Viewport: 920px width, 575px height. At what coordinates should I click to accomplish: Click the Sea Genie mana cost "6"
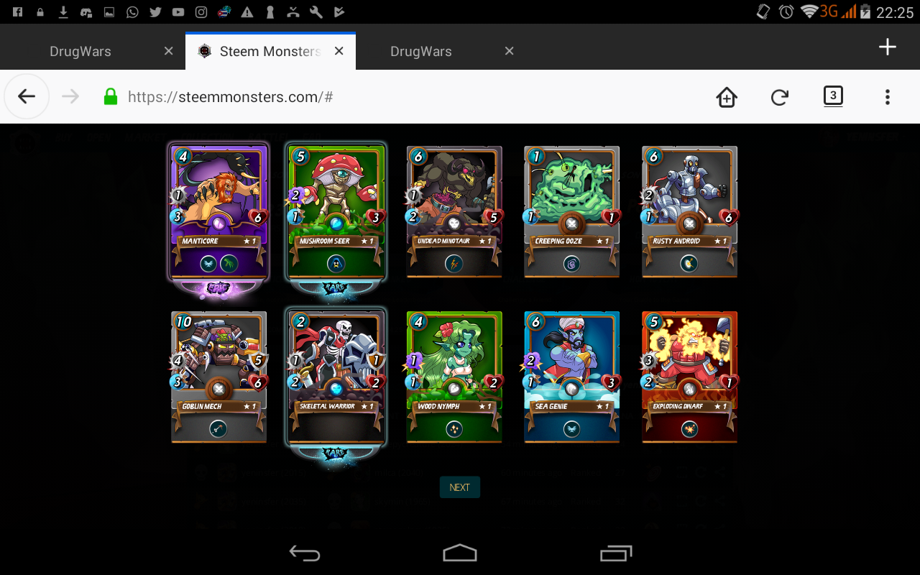(535, 321)
